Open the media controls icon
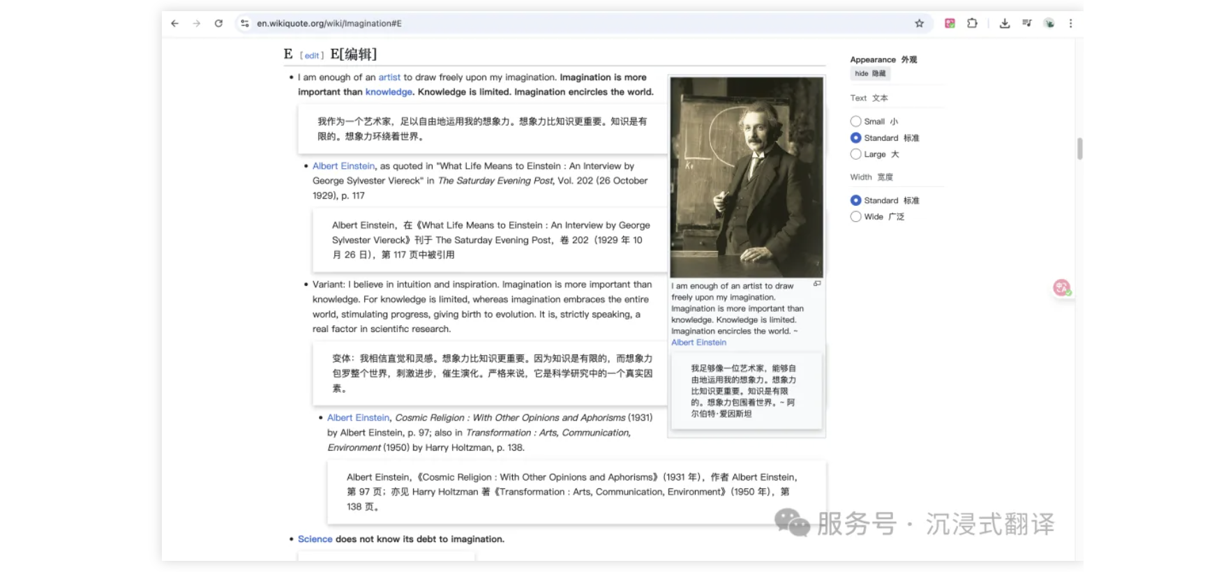The height and width of the screenshot is (572, 1228). (1026, 23)
